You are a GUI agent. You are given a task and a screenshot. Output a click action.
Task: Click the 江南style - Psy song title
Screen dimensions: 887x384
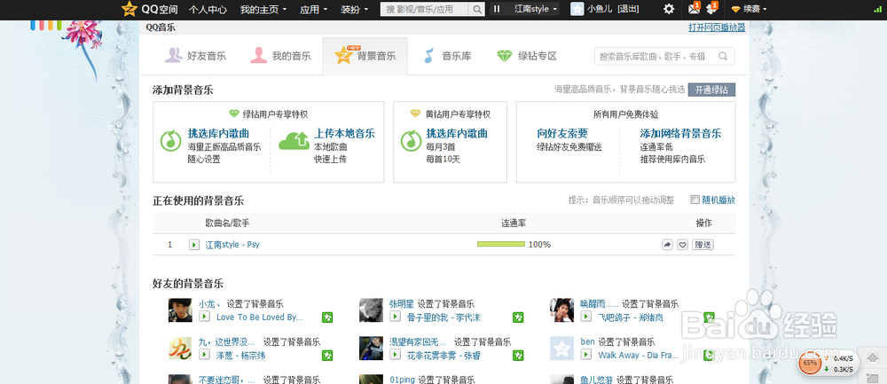(232, 245)
